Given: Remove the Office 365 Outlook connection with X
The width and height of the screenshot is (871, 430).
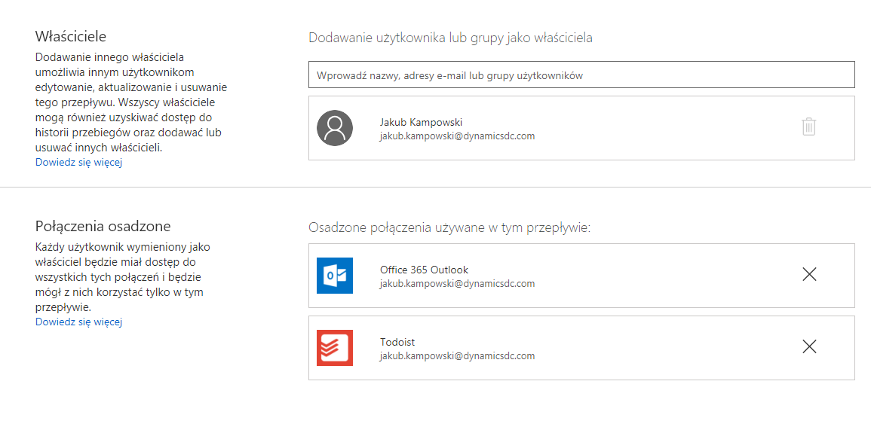Looking at the screenshot, I should coord(809,274).
